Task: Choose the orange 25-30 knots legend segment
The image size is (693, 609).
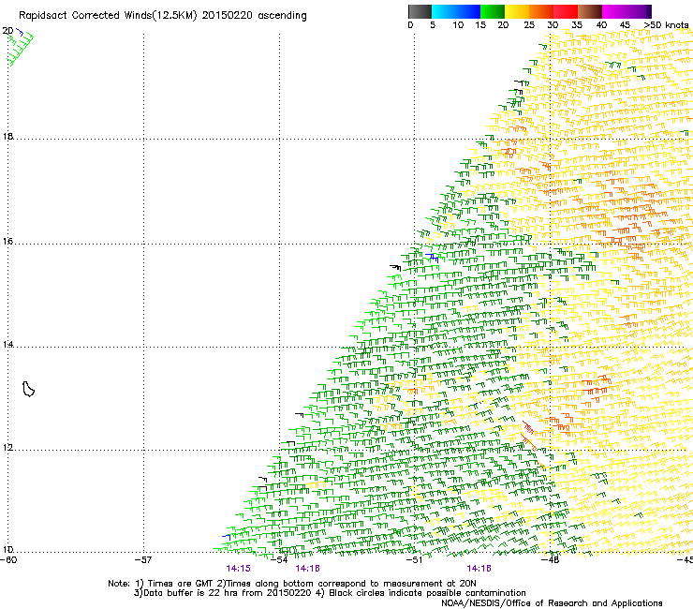Action: point(541,11)
